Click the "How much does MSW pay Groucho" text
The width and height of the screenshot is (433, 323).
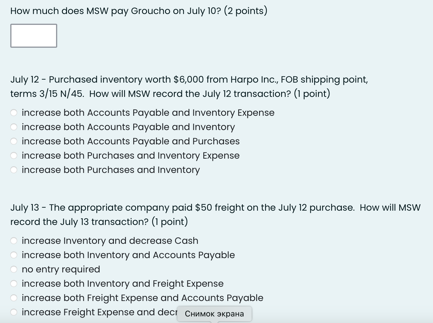114,11
